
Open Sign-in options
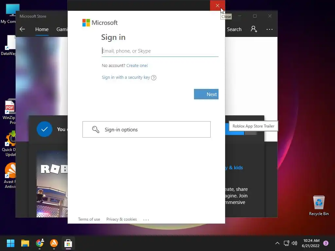(x=147, y=129)
